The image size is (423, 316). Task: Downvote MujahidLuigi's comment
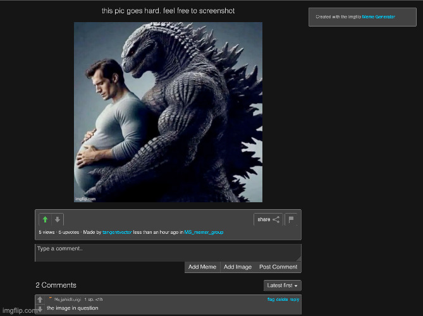pos(40,309)
